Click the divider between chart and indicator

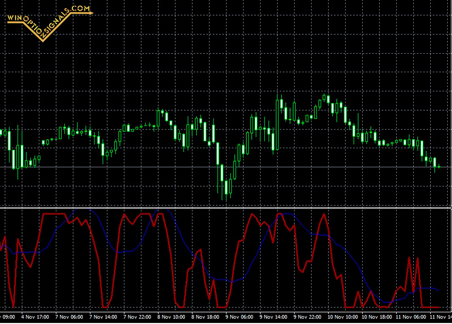pyautogui.click(x=226, y=207)
